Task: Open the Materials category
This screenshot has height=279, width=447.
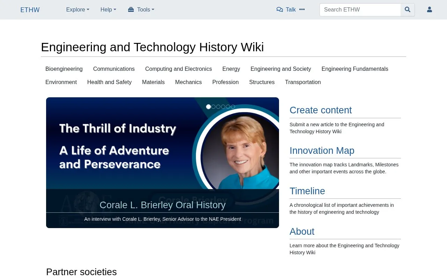Action: click(153, 82)
